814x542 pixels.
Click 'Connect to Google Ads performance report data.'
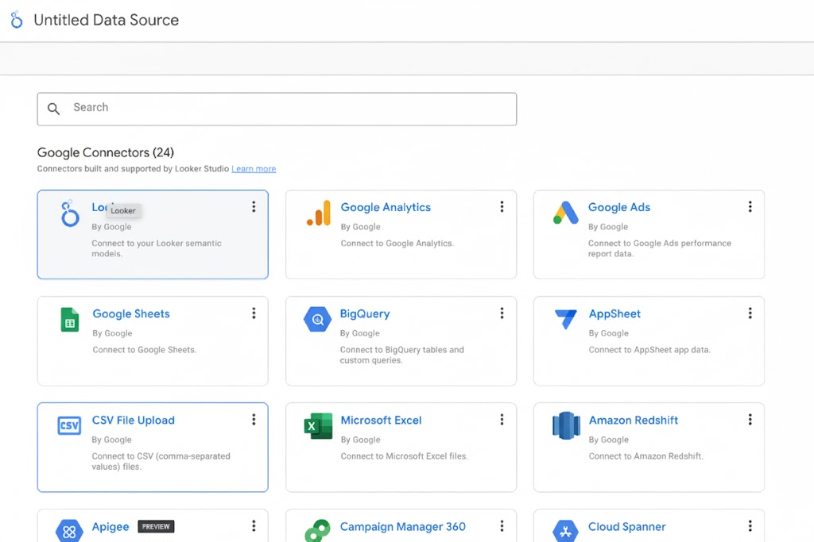pyautogui.click(x=660, y=248)
